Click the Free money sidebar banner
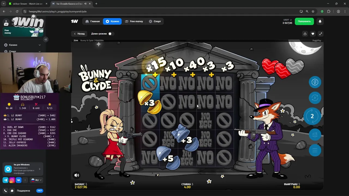Screen dimensions: 349x196 tap(23, 32)
